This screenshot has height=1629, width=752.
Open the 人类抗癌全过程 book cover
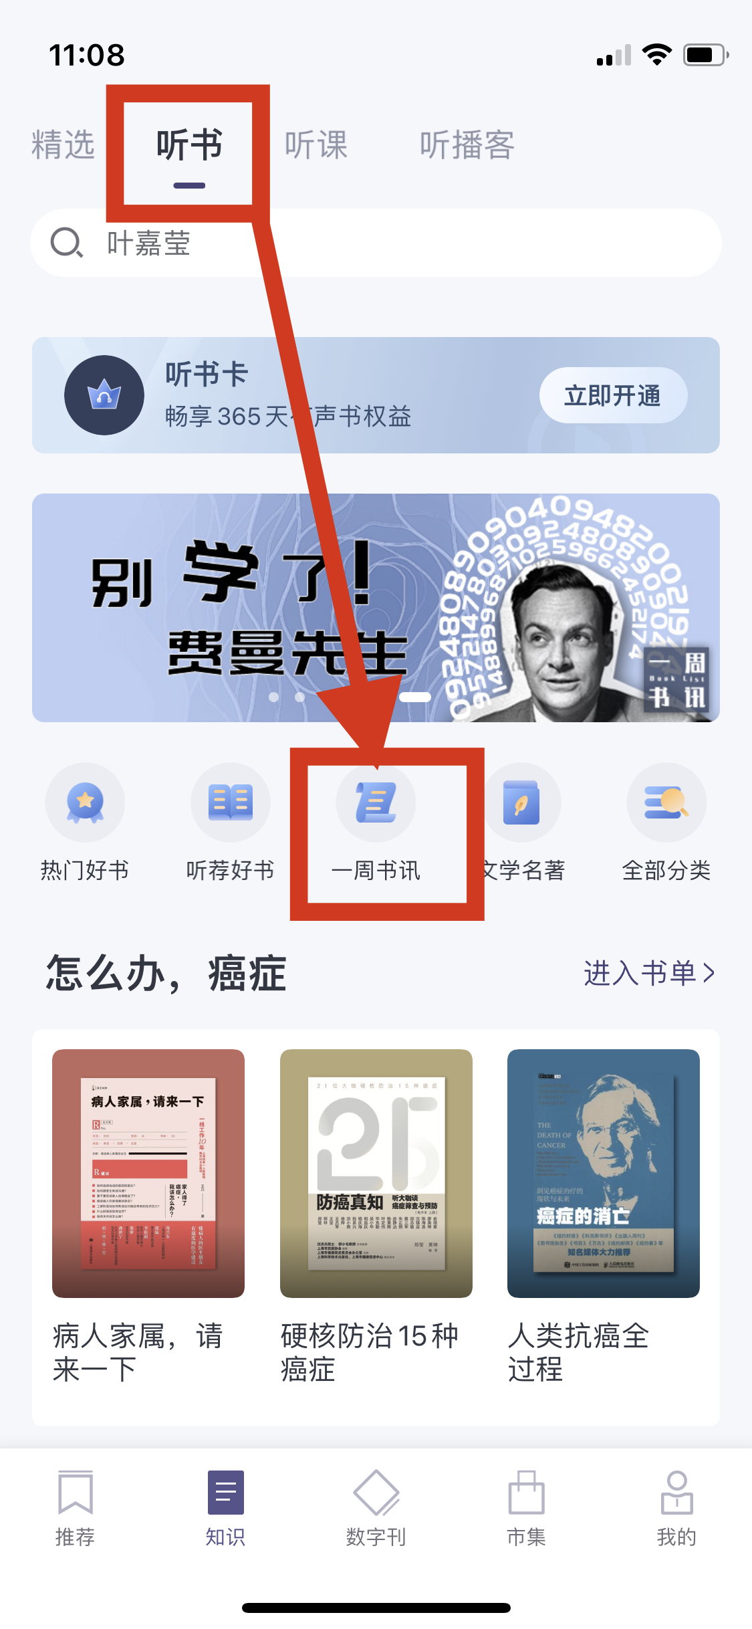pyautogui.click(x=604, y=1174)
